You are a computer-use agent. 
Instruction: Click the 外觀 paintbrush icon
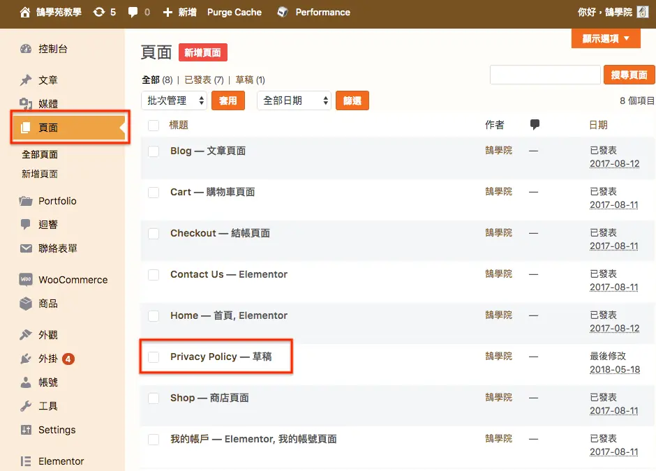click(26, 335)
